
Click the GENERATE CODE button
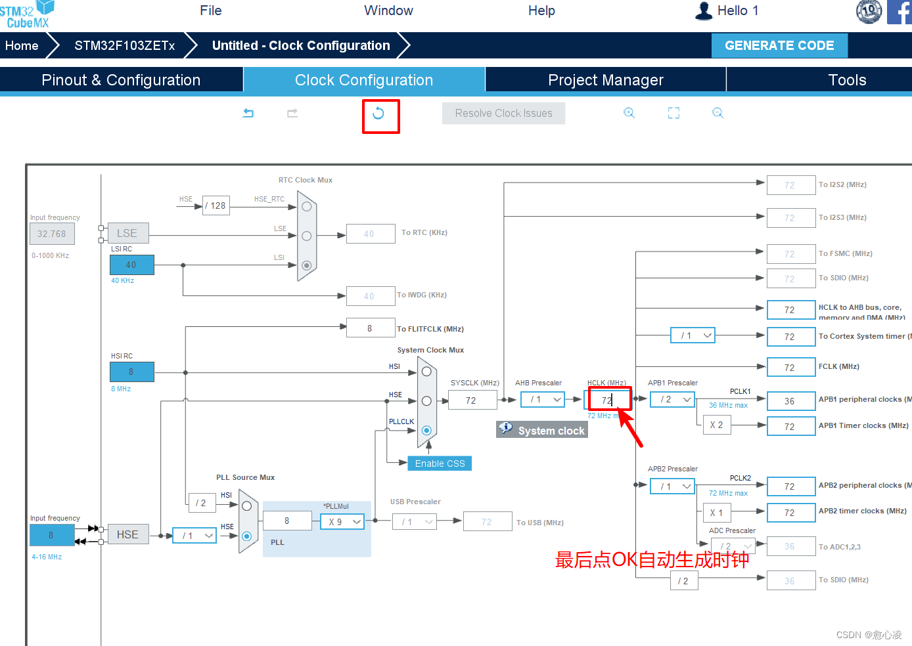pyautogui.click(x=779, y=45)
